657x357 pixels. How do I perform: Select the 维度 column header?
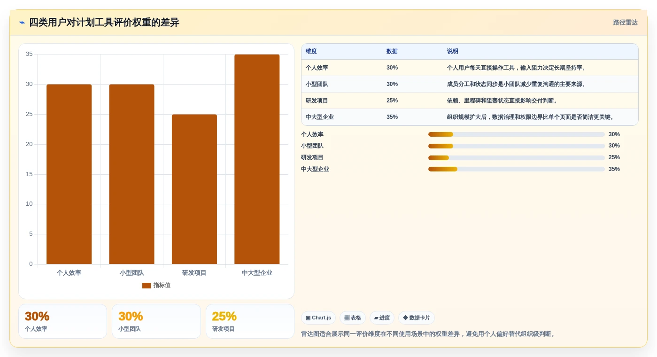(311, 52)
